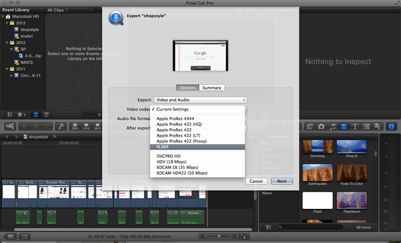Click the transitions browser sidebar toggle
This screenshot has height=243, width=401.
[x=268, y=227]
